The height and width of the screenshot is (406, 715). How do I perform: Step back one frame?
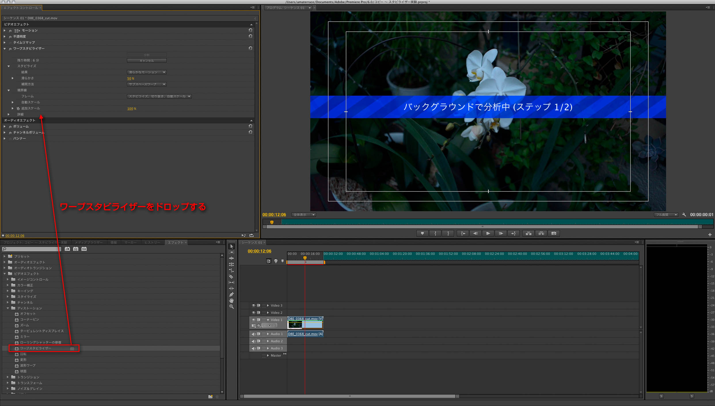476,233
